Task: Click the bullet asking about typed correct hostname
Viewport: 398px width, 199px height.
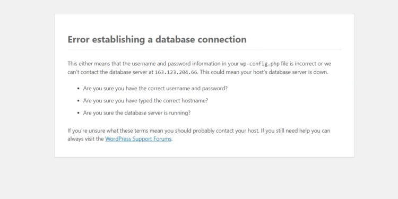Action: [145, 100]
